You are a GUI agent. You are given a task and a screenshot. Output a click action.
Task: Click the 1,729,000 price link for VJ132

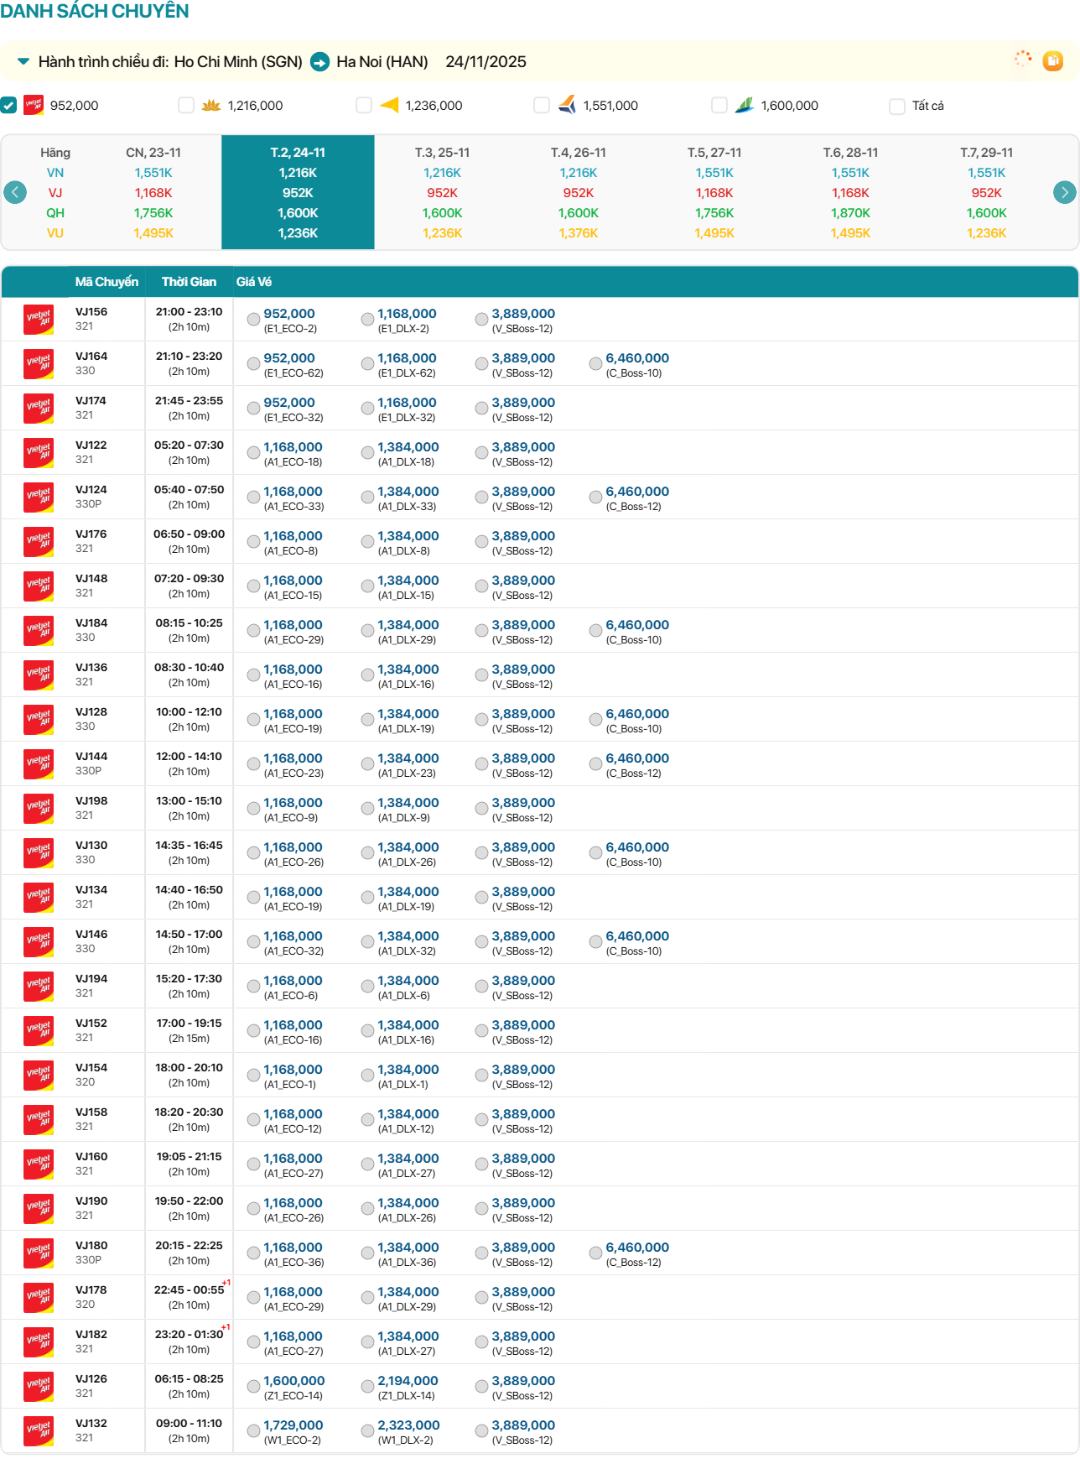click(293, 1425)
